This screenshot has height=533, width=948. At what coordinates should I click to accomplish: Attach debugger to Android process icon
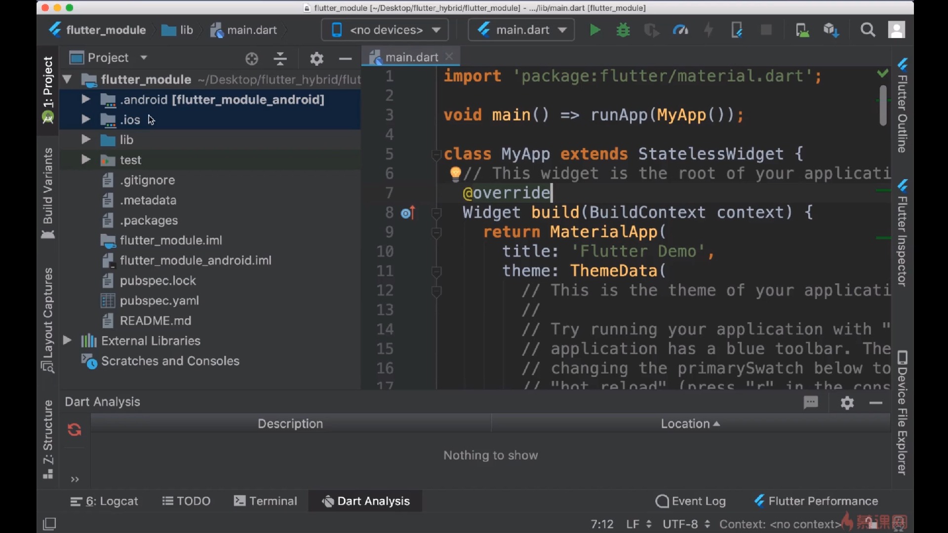point(737,30)
